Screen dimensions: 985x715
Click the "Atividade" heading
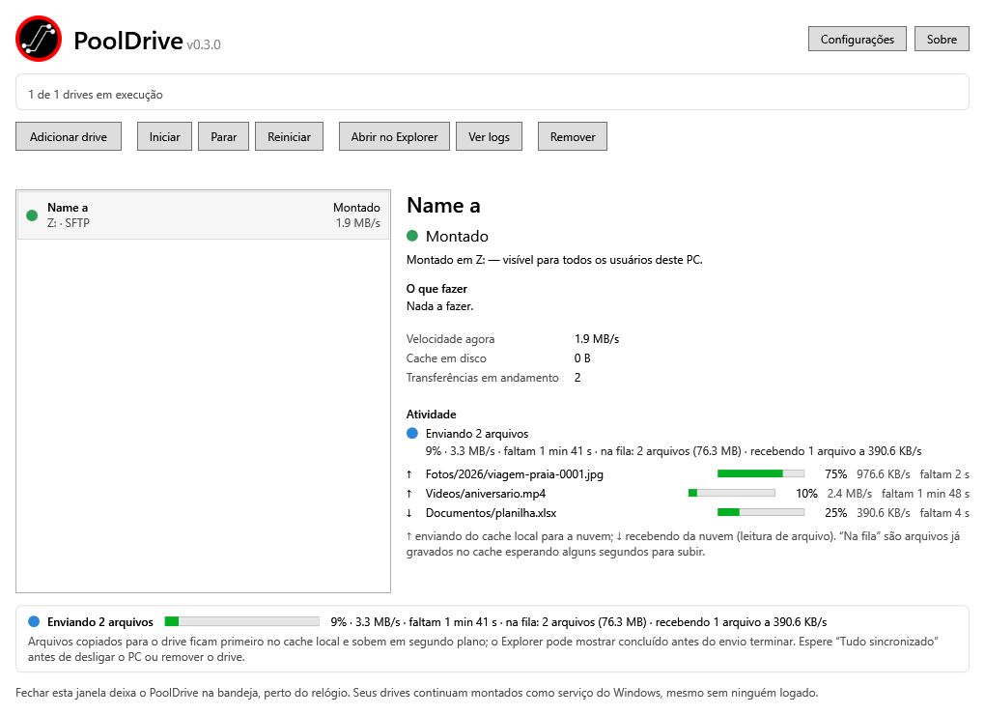[x=431, y=415]
